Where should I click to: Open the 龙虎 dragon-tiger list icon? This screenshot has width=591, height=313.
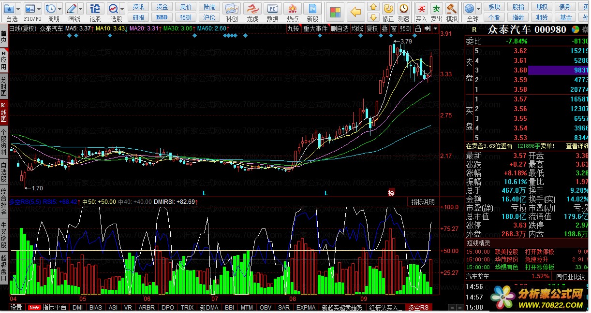252,9
